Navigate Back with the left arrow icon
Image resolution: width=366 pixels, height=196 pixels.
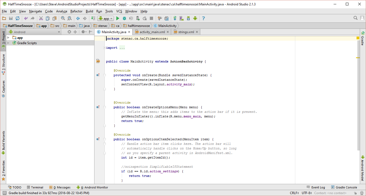pos(78,18)
